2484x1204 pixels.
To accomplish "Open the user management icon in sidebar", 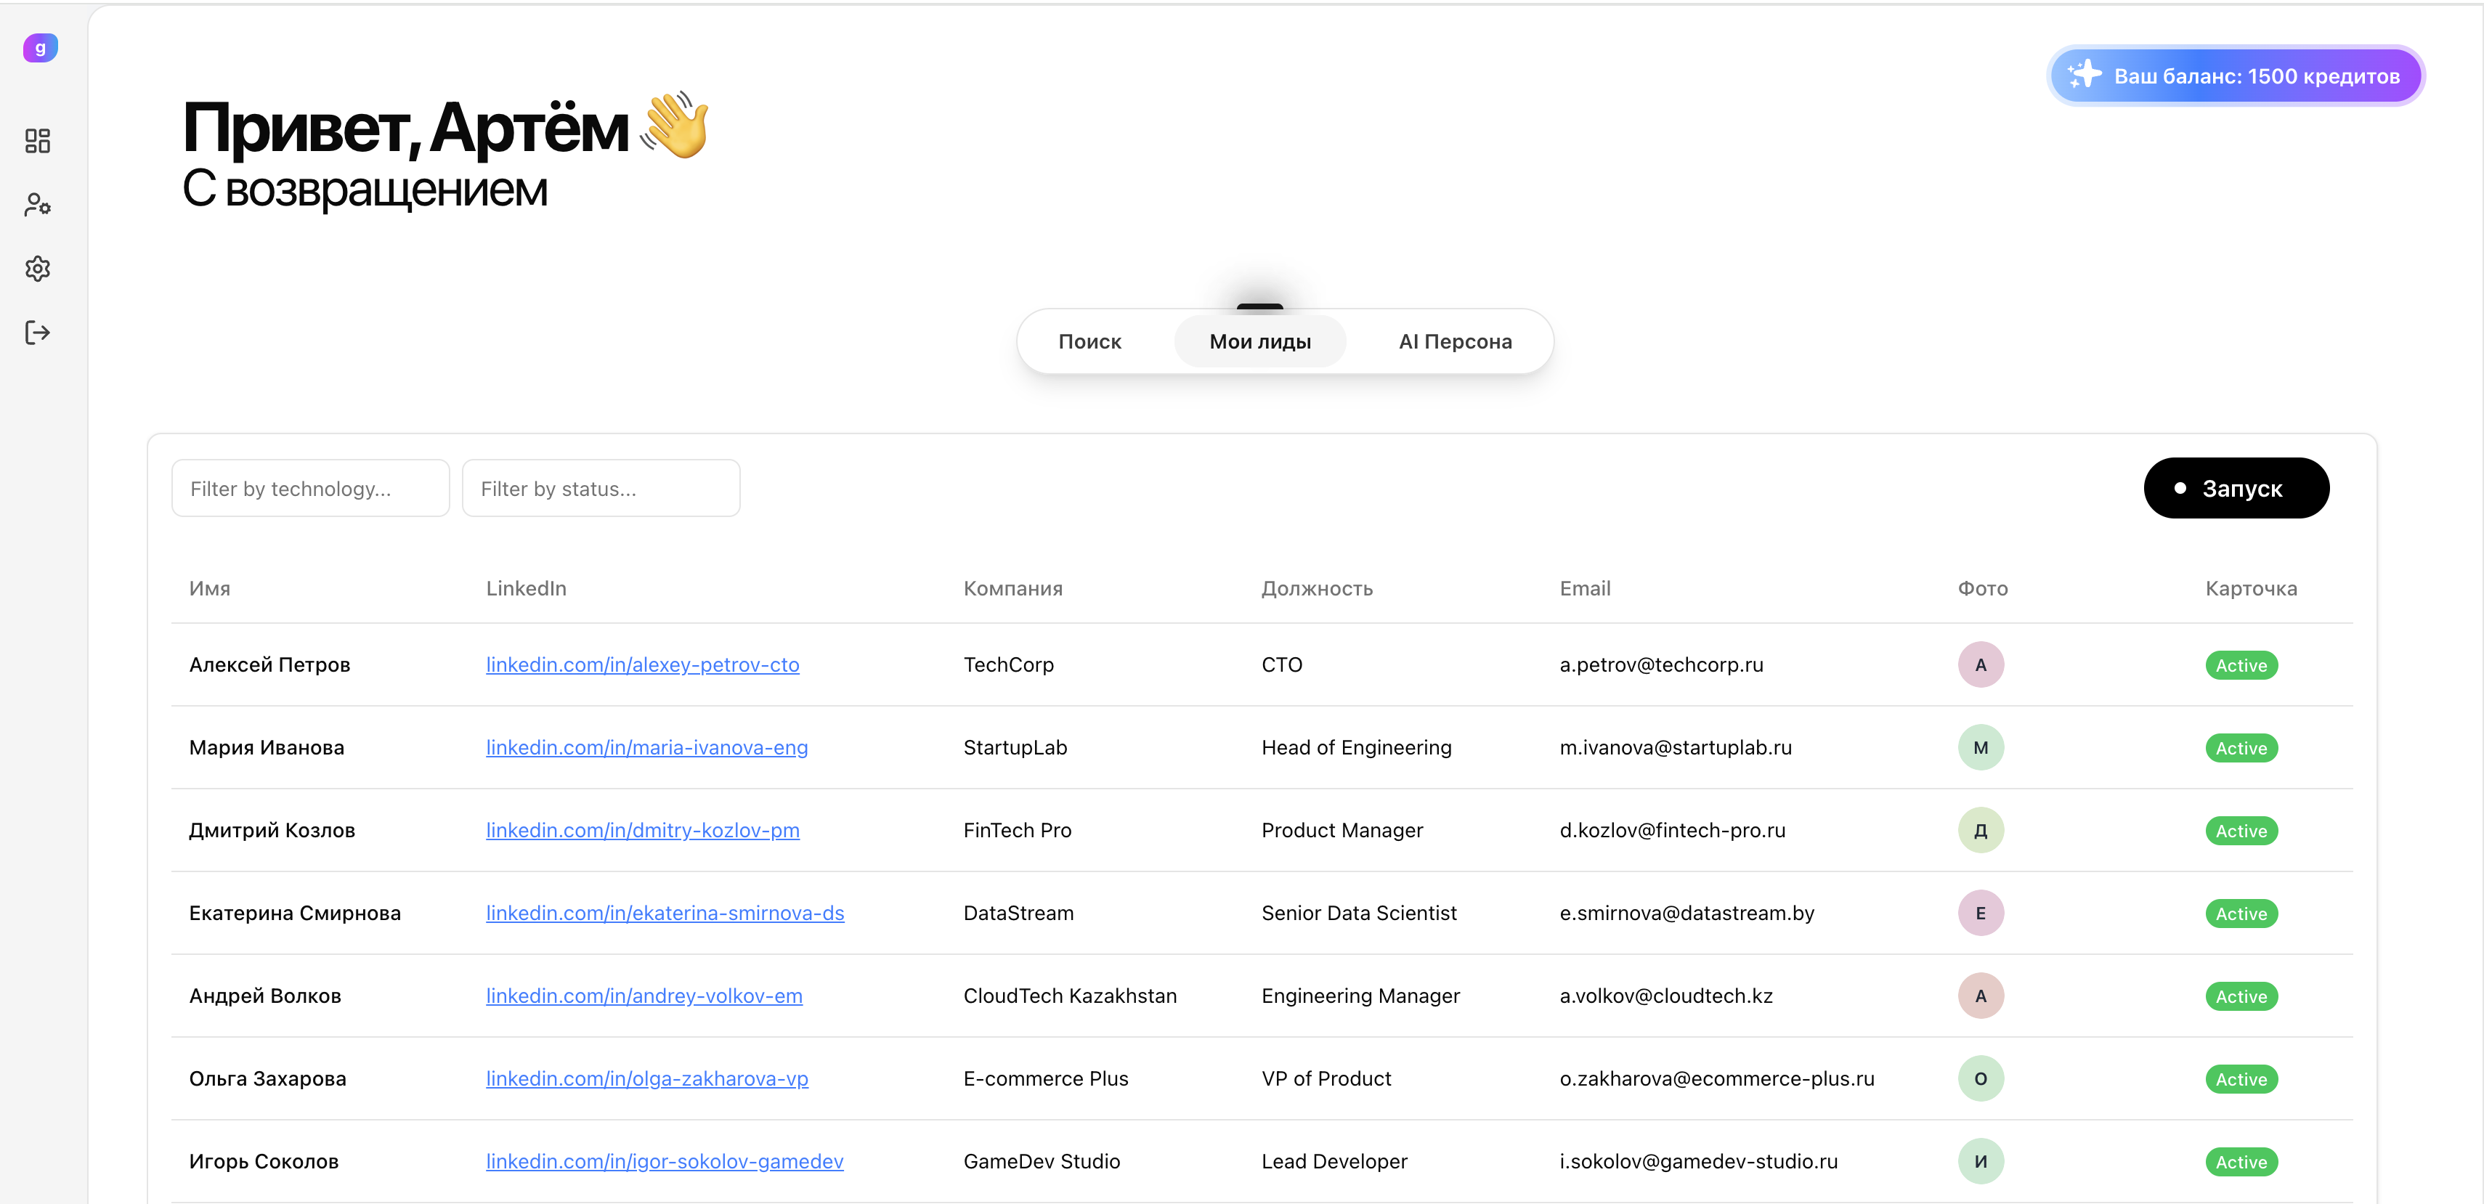I will point(38,204).
